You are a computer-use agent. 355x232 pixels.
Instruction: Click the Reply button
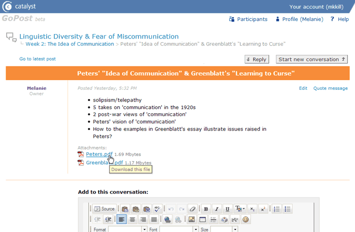click(x=256, y=59)
